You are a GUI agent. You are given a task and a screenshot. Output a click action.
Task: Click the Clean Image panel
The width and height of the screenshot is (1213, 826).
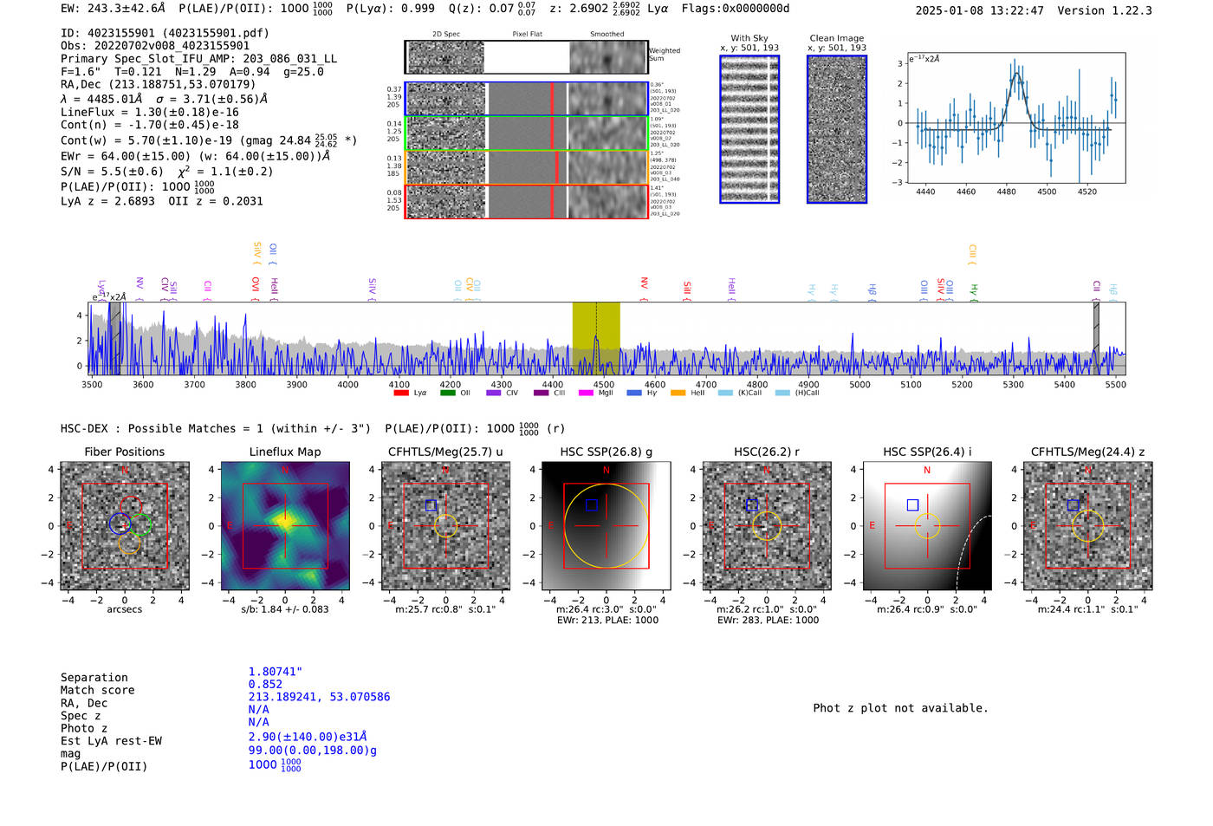837,129
